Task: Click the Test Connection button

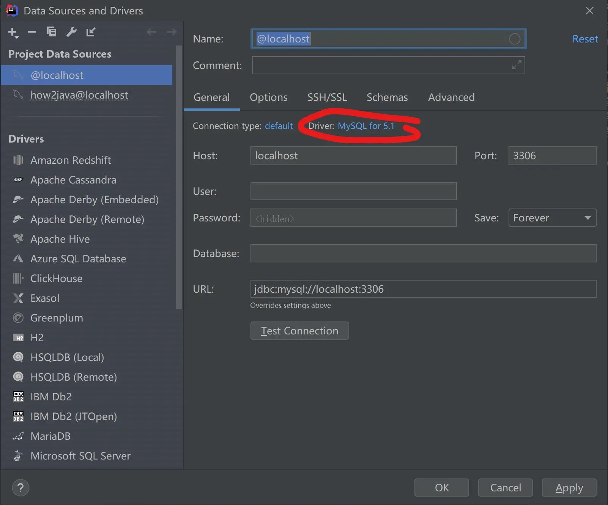Action: coord(299,331)
